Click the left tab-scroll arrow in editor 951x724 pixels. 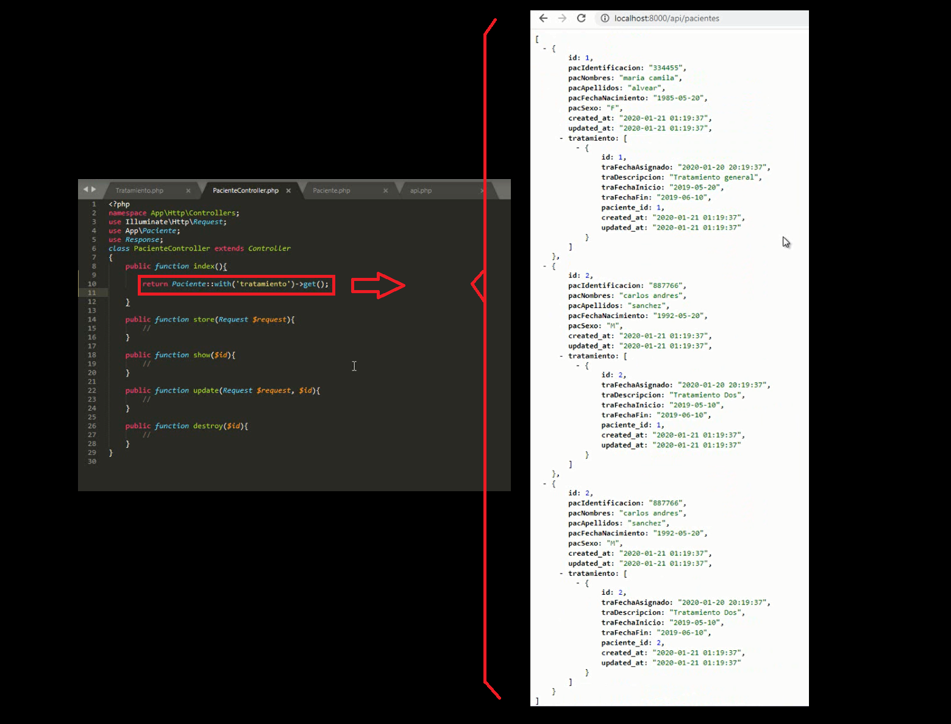86,190
